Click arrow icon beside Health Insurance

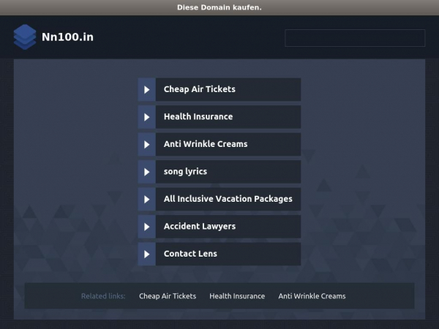pos(147,117)
